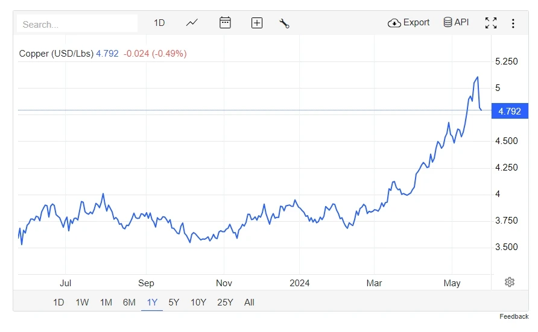Click the -0.024 (-0.49%) change value
Image resolution: width=538 pixels, height=332 pixels.
click(155, 54)
